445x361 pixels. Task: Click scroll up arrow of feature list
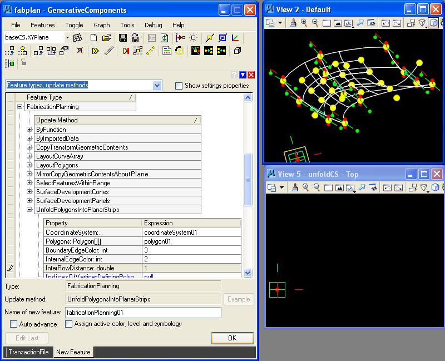tap(248, 98)
